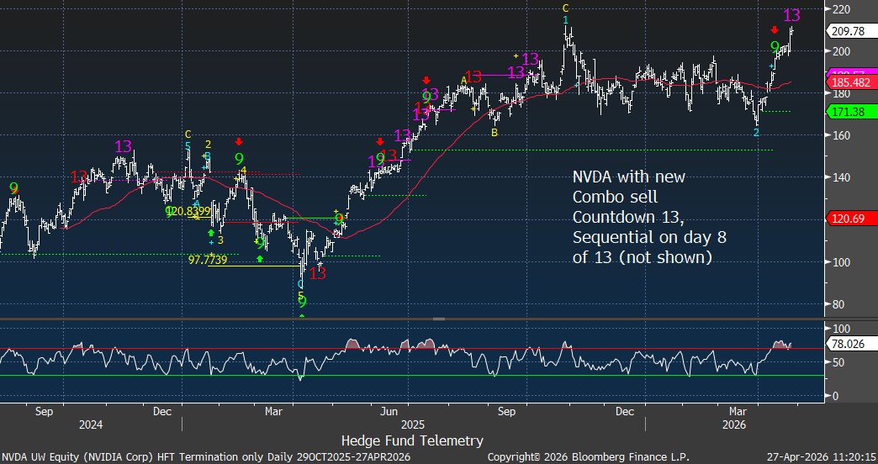Select the yellow B wave label
This screenshot has height=464, width=878.
[495, 133]
